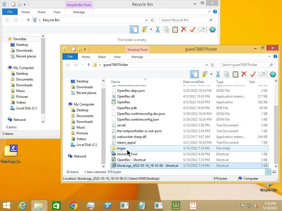Open Manage tab under Recycle Bin Tools
282x211 pixels.
[x=79, y=12]
